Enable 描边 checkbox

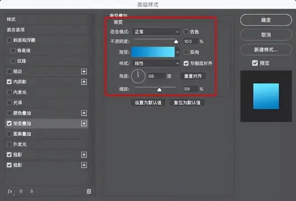[x=9, y=71]
